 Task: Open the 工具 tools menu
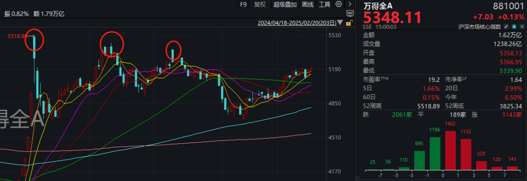(324, 4)
